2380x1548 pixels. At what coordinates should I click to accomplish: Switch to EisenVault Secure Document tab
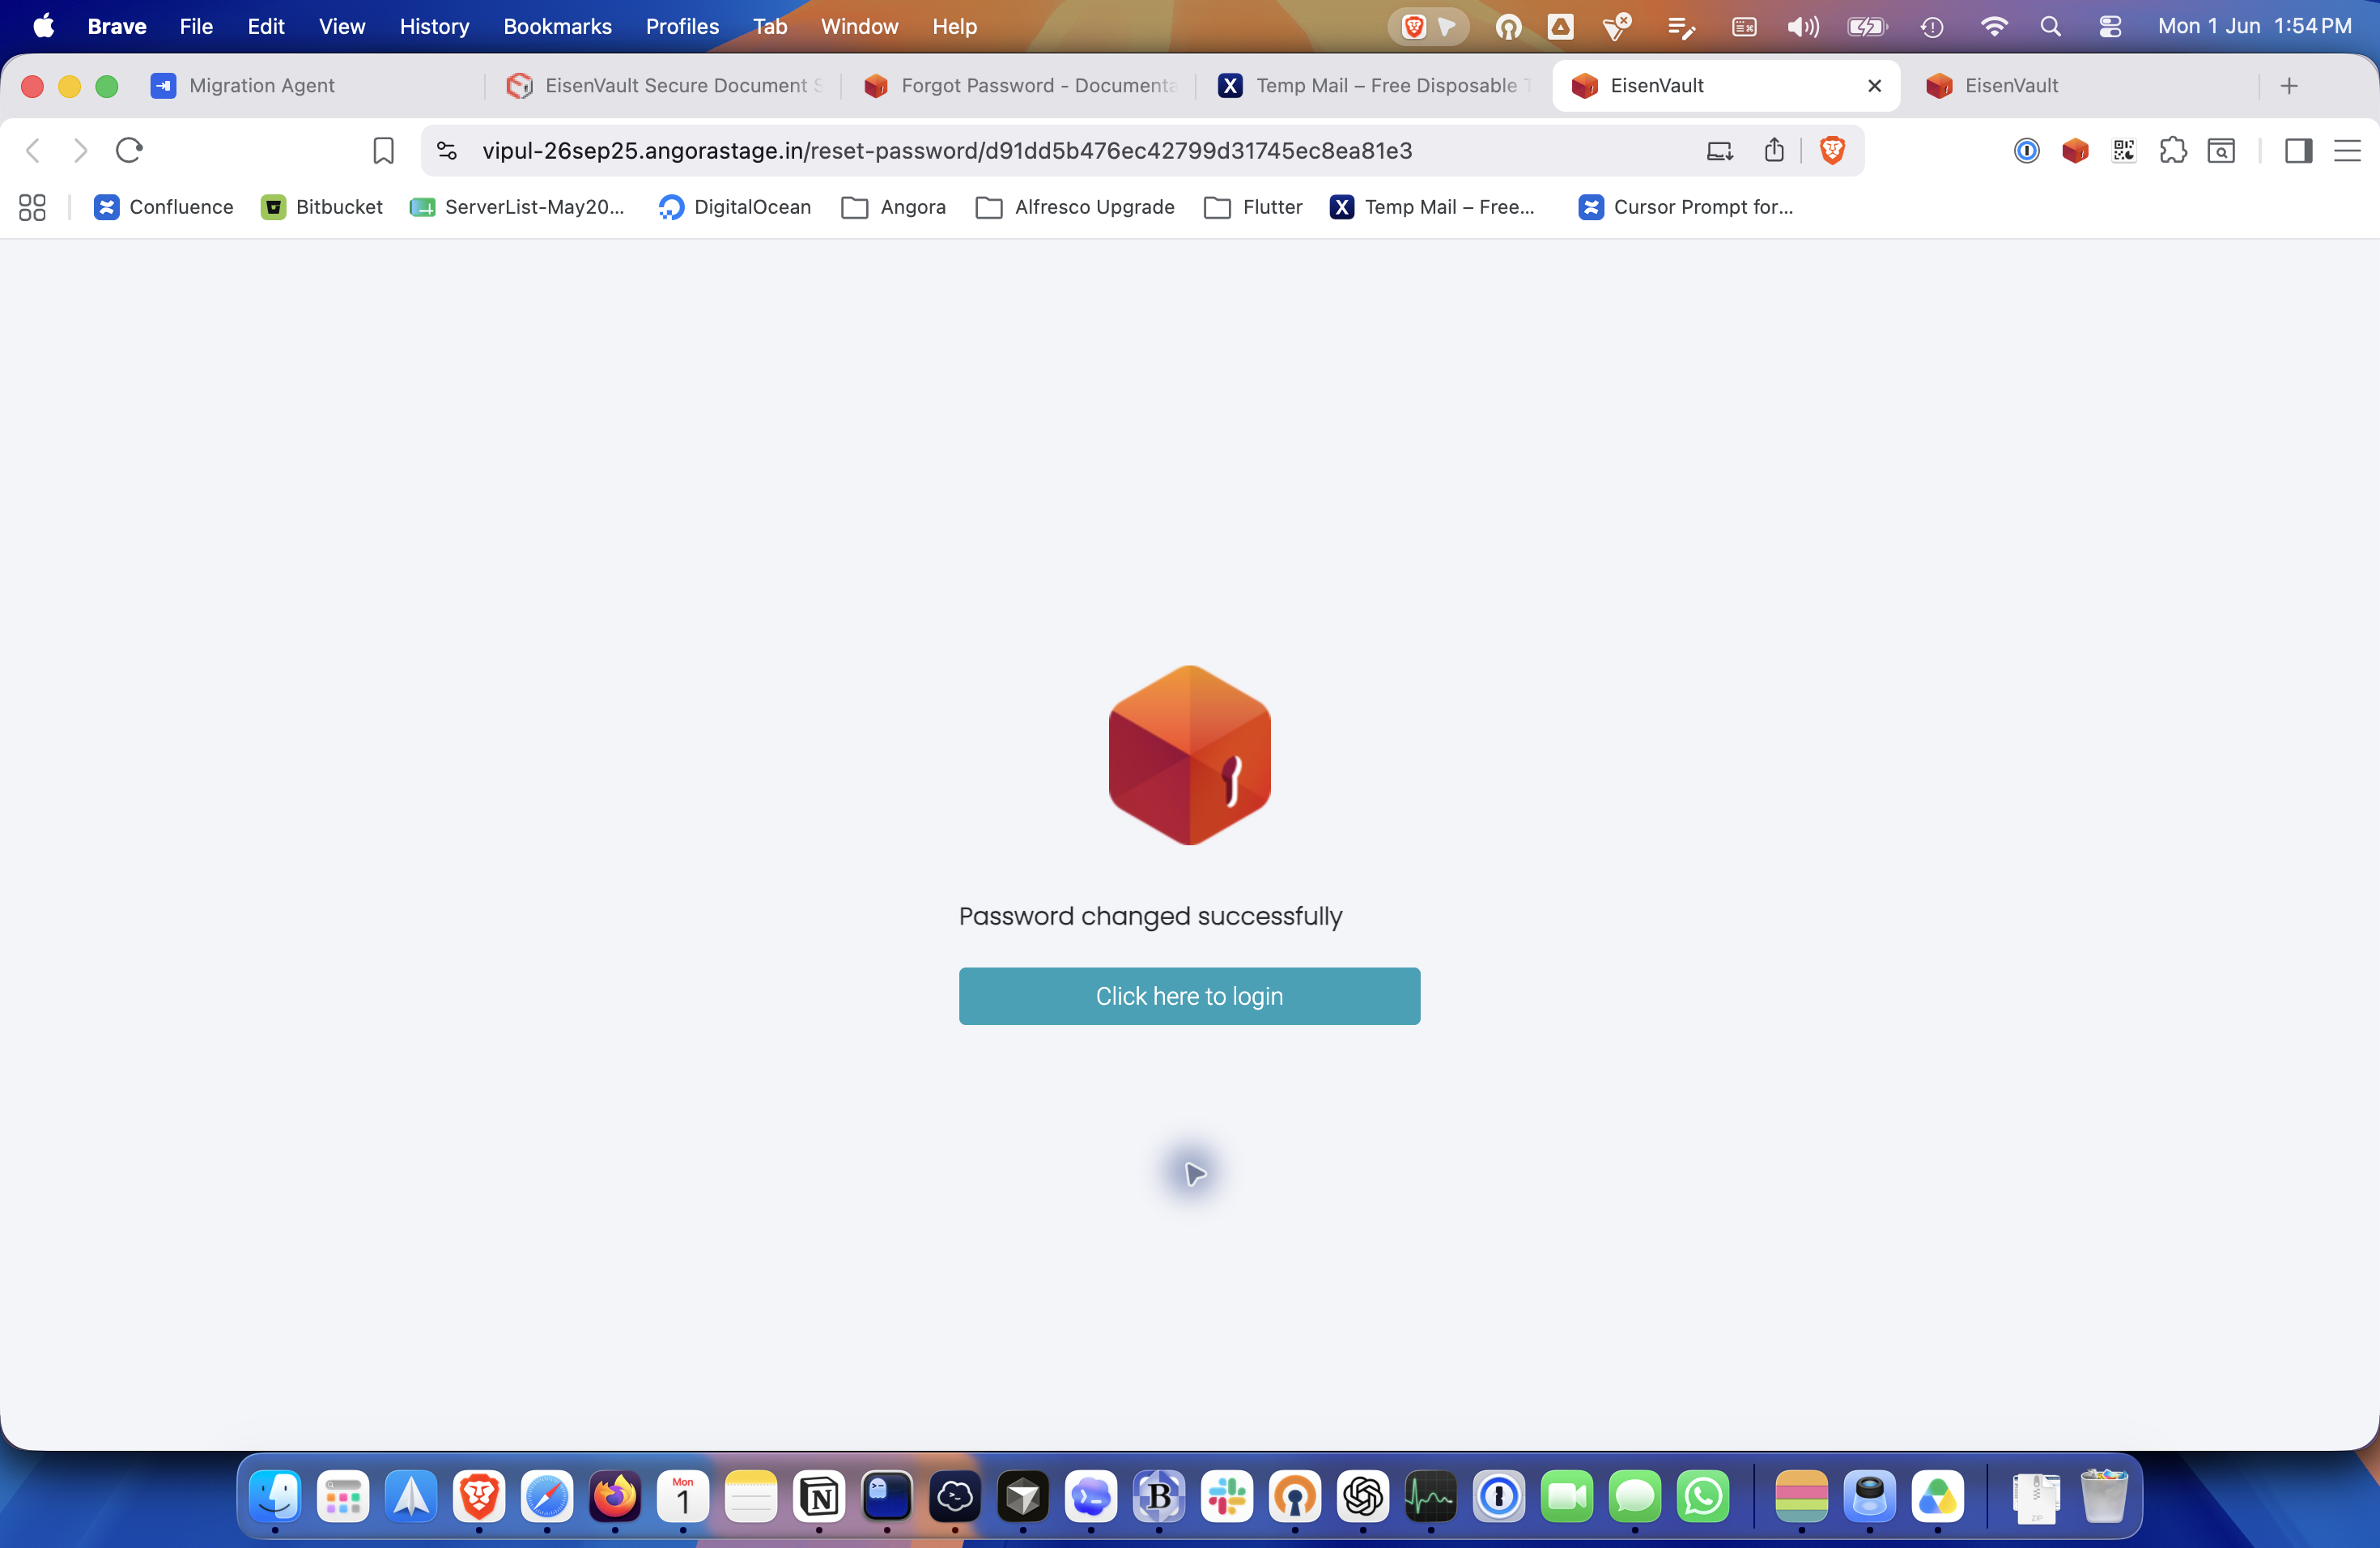(x=664, y=86)
